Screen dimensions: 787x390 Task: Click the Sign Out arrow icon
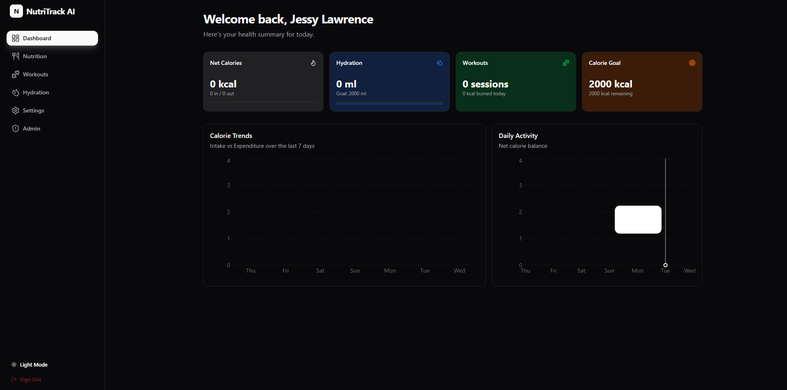coord(14,379)
